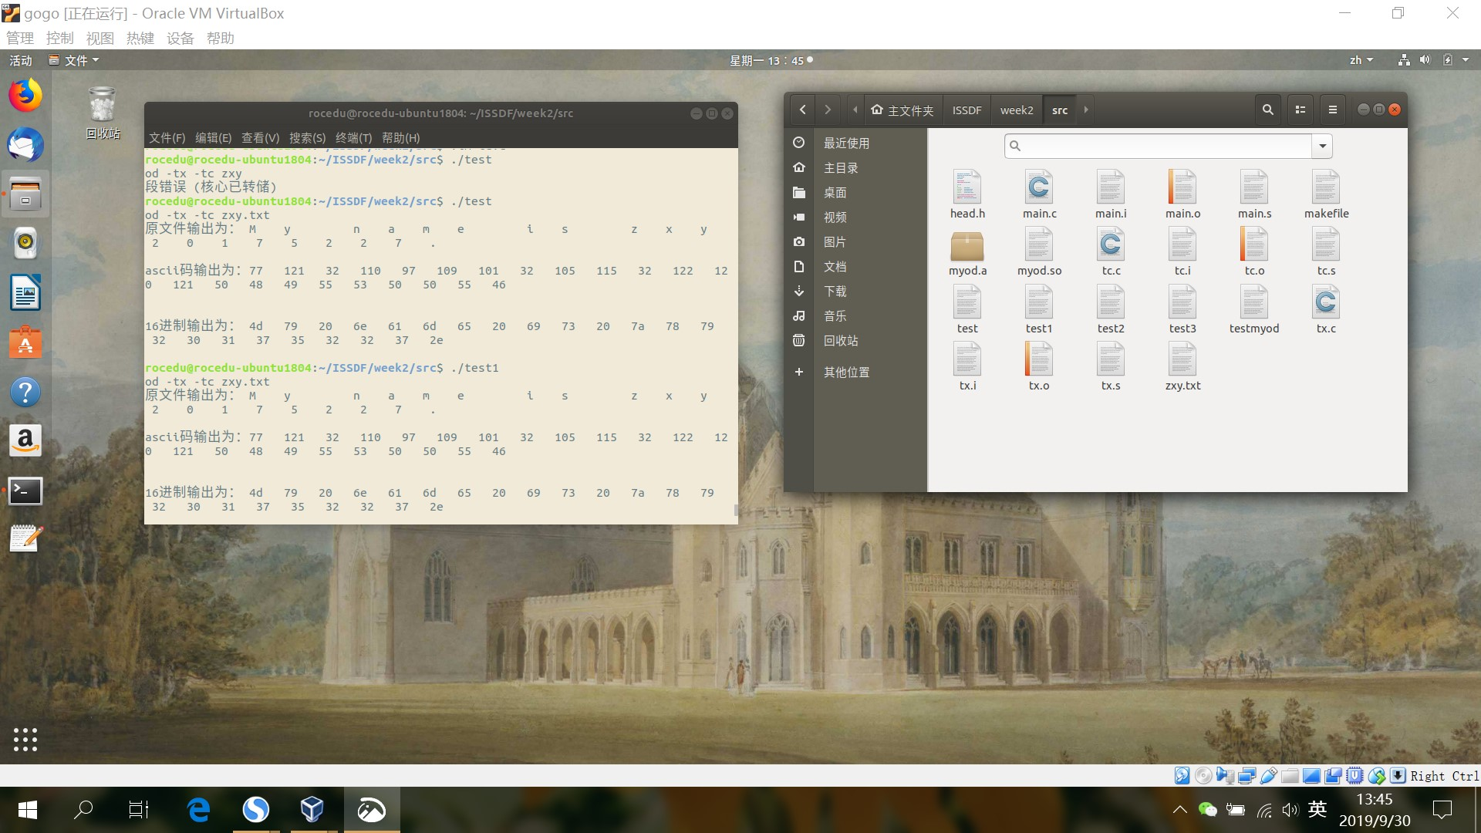Select the tc.c source file
The image size is (1481, 833).
(1111, 251)
